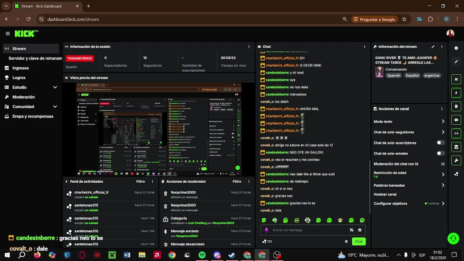Click username candesinberre on 'malvadooo' message
464x261 pixels.
(277, 94)
